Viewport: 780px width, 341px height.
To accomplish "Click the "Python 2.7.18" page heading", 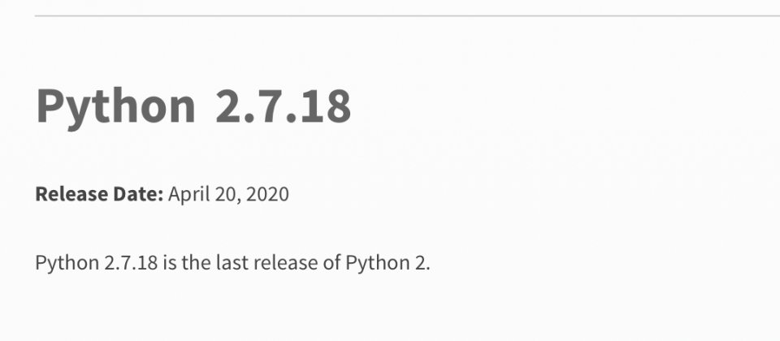I will click(x=193, y=107).
